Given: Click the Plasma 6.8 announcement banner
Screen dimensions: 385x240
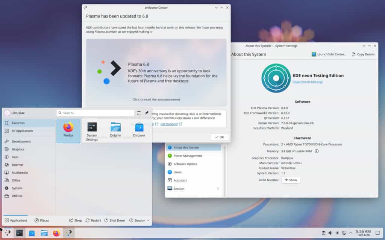Looking at the screenshot, I should pyautogui.click(x=156, y=72).
